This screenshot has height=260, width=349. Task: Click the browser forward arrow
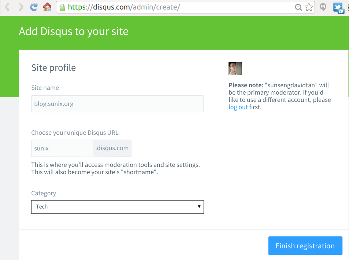tap(21, 7)
